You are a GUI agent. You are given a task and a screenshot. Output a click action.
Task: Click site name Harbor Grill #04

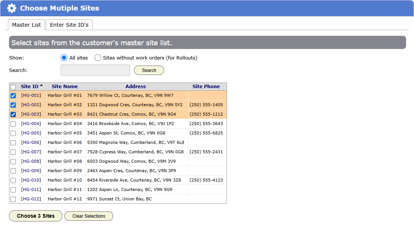(x=65, y=124)
